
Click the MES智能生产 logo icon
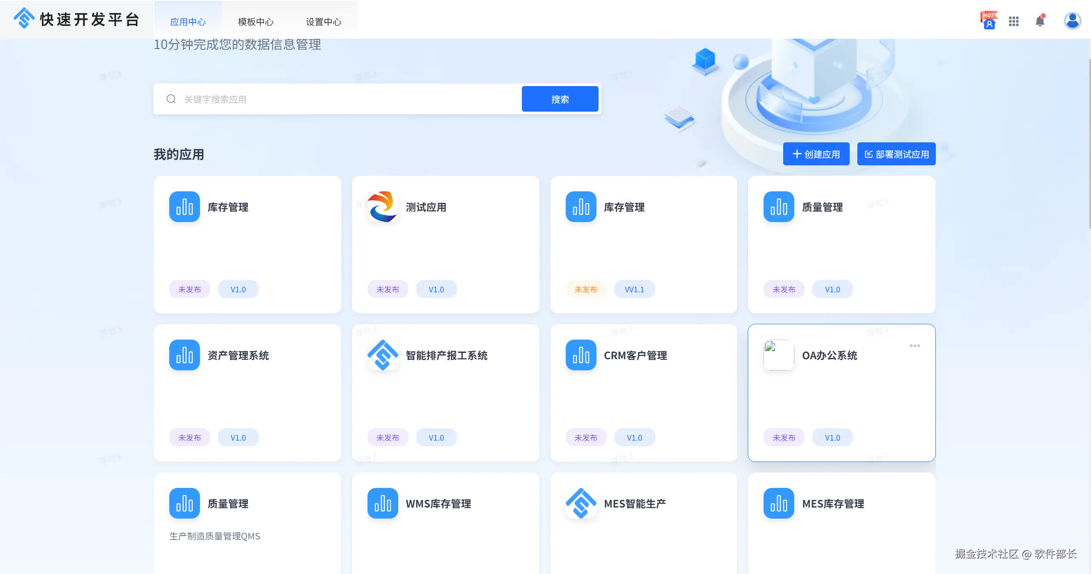(x=581, y=503)
